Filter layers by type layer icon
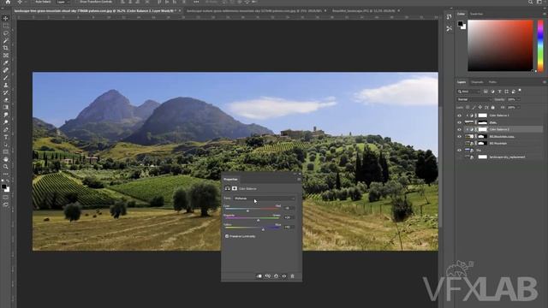Image resolution: width=548 pixels, height=308 pixels. (x=499, y=92)
